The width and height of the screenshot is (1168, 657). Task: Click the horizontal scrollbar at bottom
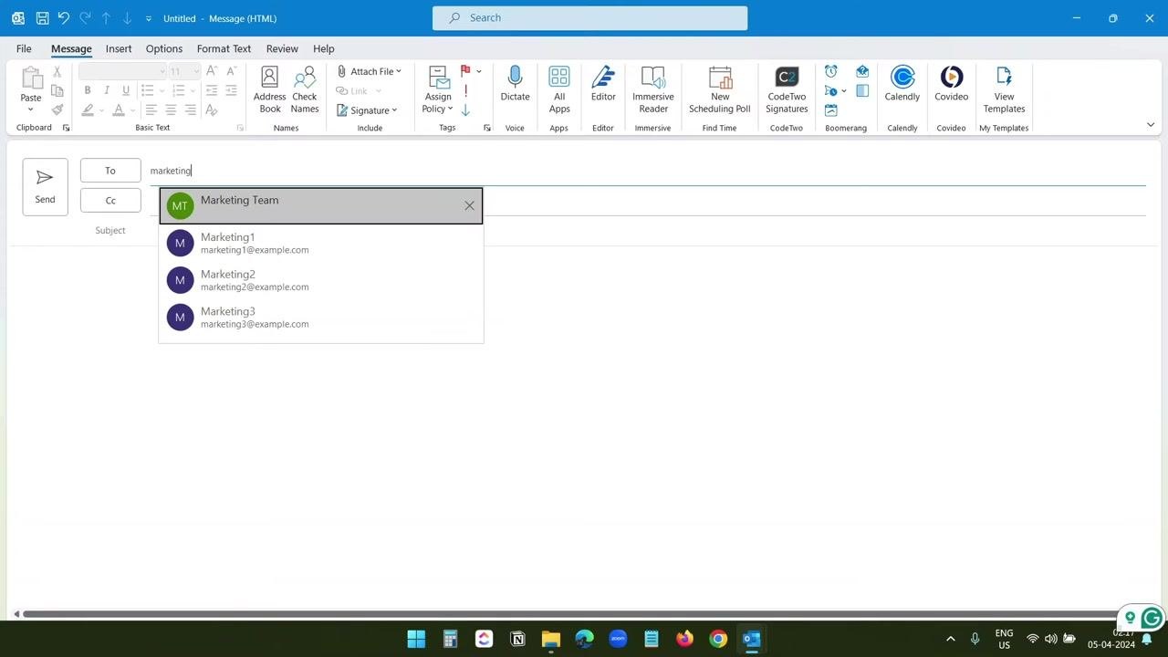[x=570, y=614]
